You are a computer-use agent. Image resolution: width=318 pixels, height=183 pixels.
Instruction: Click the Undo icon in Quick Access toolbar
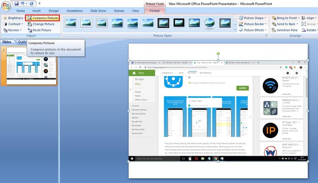[x=22, y=3]
